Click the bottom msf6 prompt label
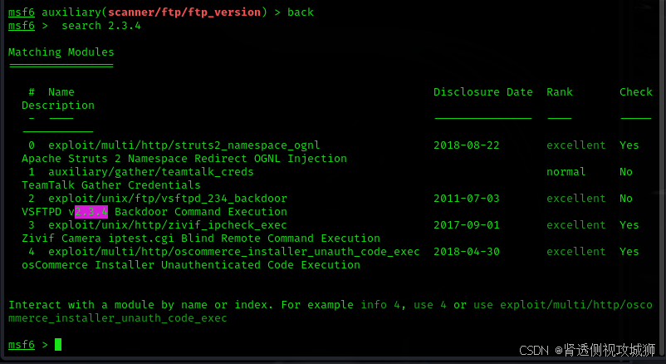This screenshot has height=364, width=666. [x=22, y=344]
